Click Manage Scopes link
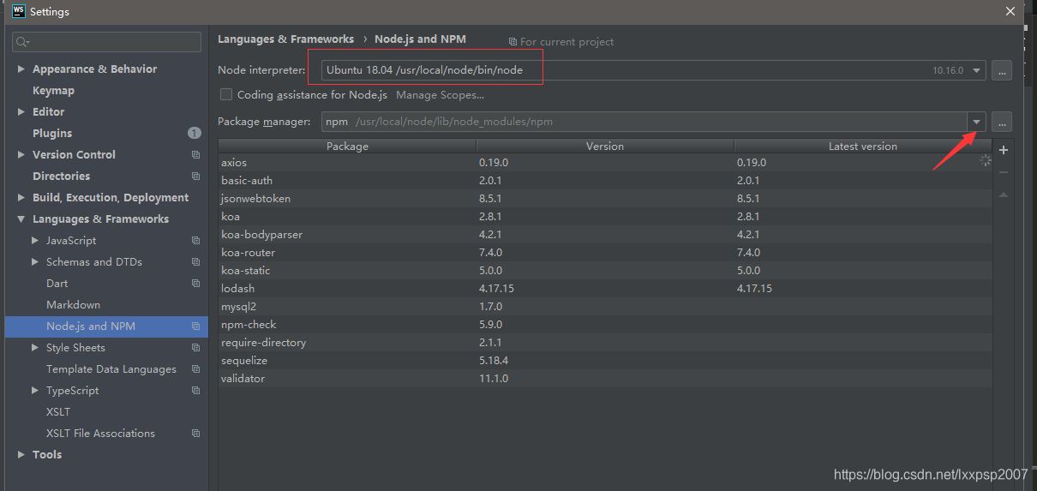Image resolution: width=1037 pixels, height=491 pixels. 441,95
